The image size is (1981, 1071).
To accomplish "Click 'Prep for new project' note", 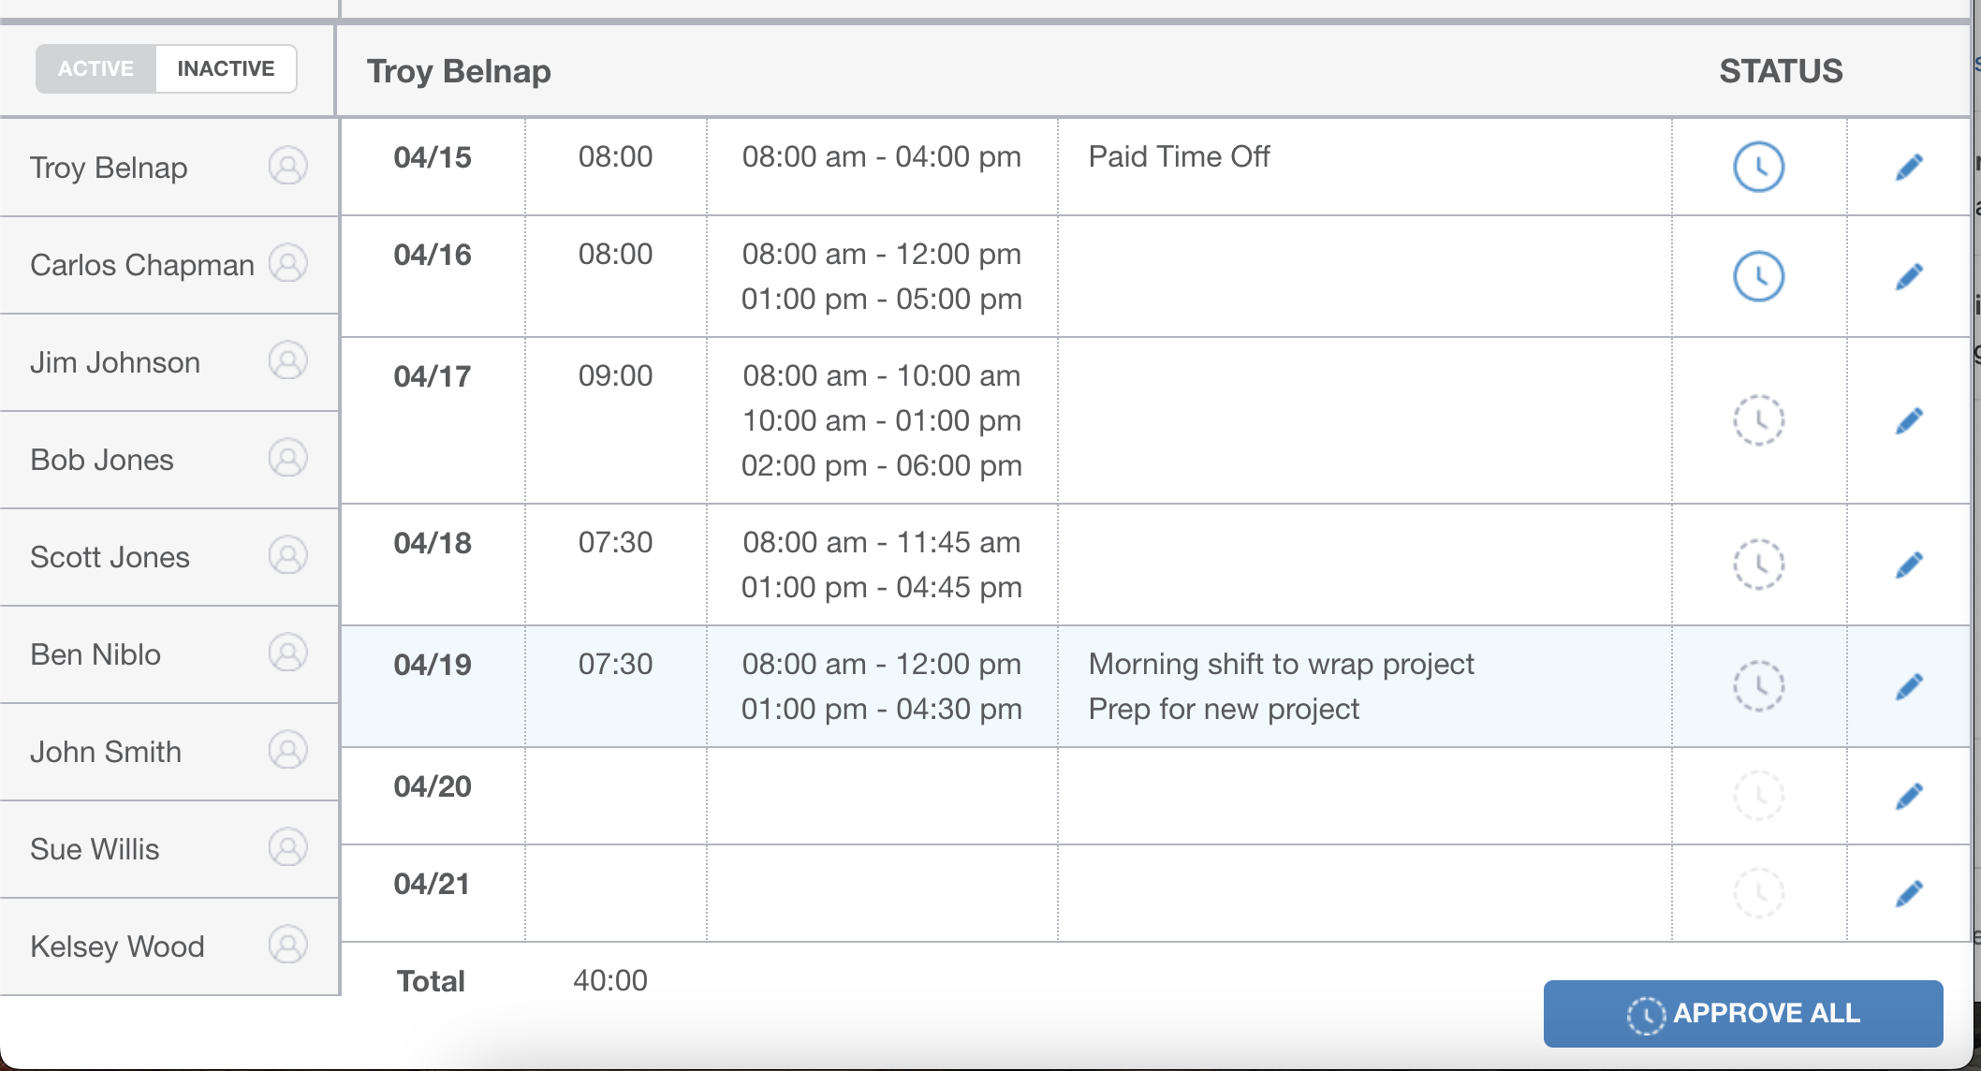I will pos(1224,709).
